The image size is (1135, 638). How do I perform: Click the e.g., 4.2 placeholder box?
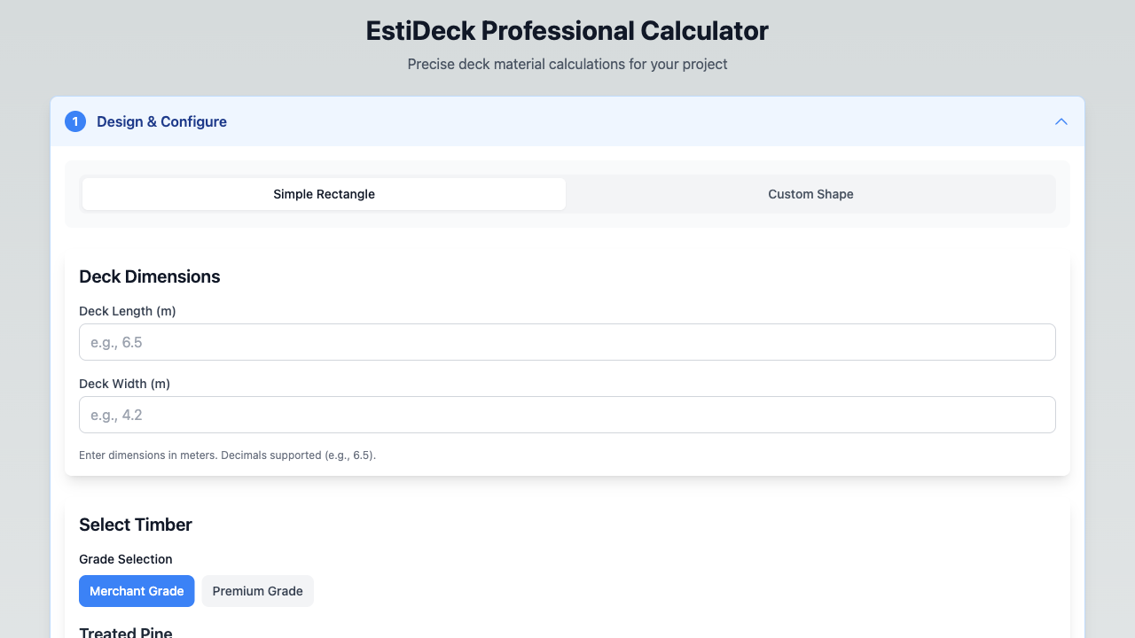pos(567,415)
